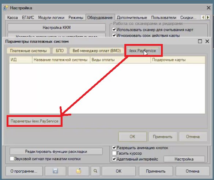Click the Виды оплаты column header
Image resolution: width=214 pixels, height=180 pixels.
120,60
